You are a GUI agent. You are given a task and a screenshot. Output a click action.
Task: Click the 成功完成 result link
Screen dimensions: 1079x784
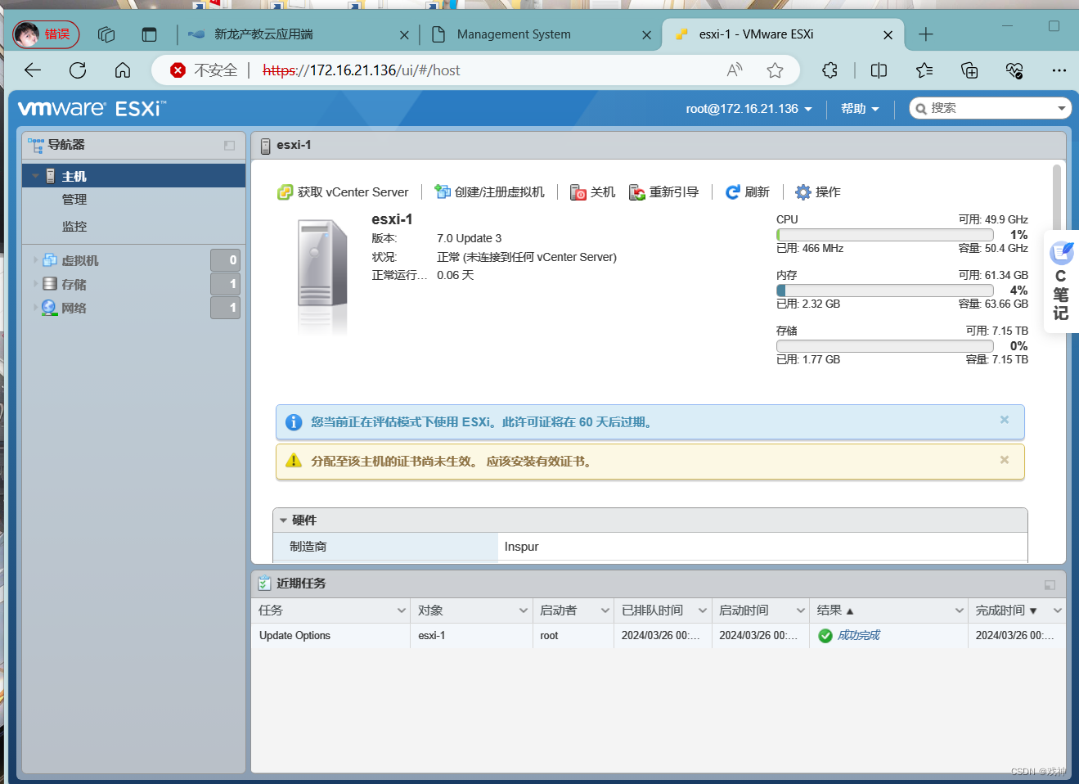pyautogui.click(x=858, y=636)
